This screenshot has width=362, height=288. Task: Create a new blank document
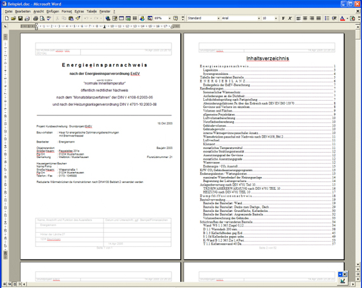(7, 18)
